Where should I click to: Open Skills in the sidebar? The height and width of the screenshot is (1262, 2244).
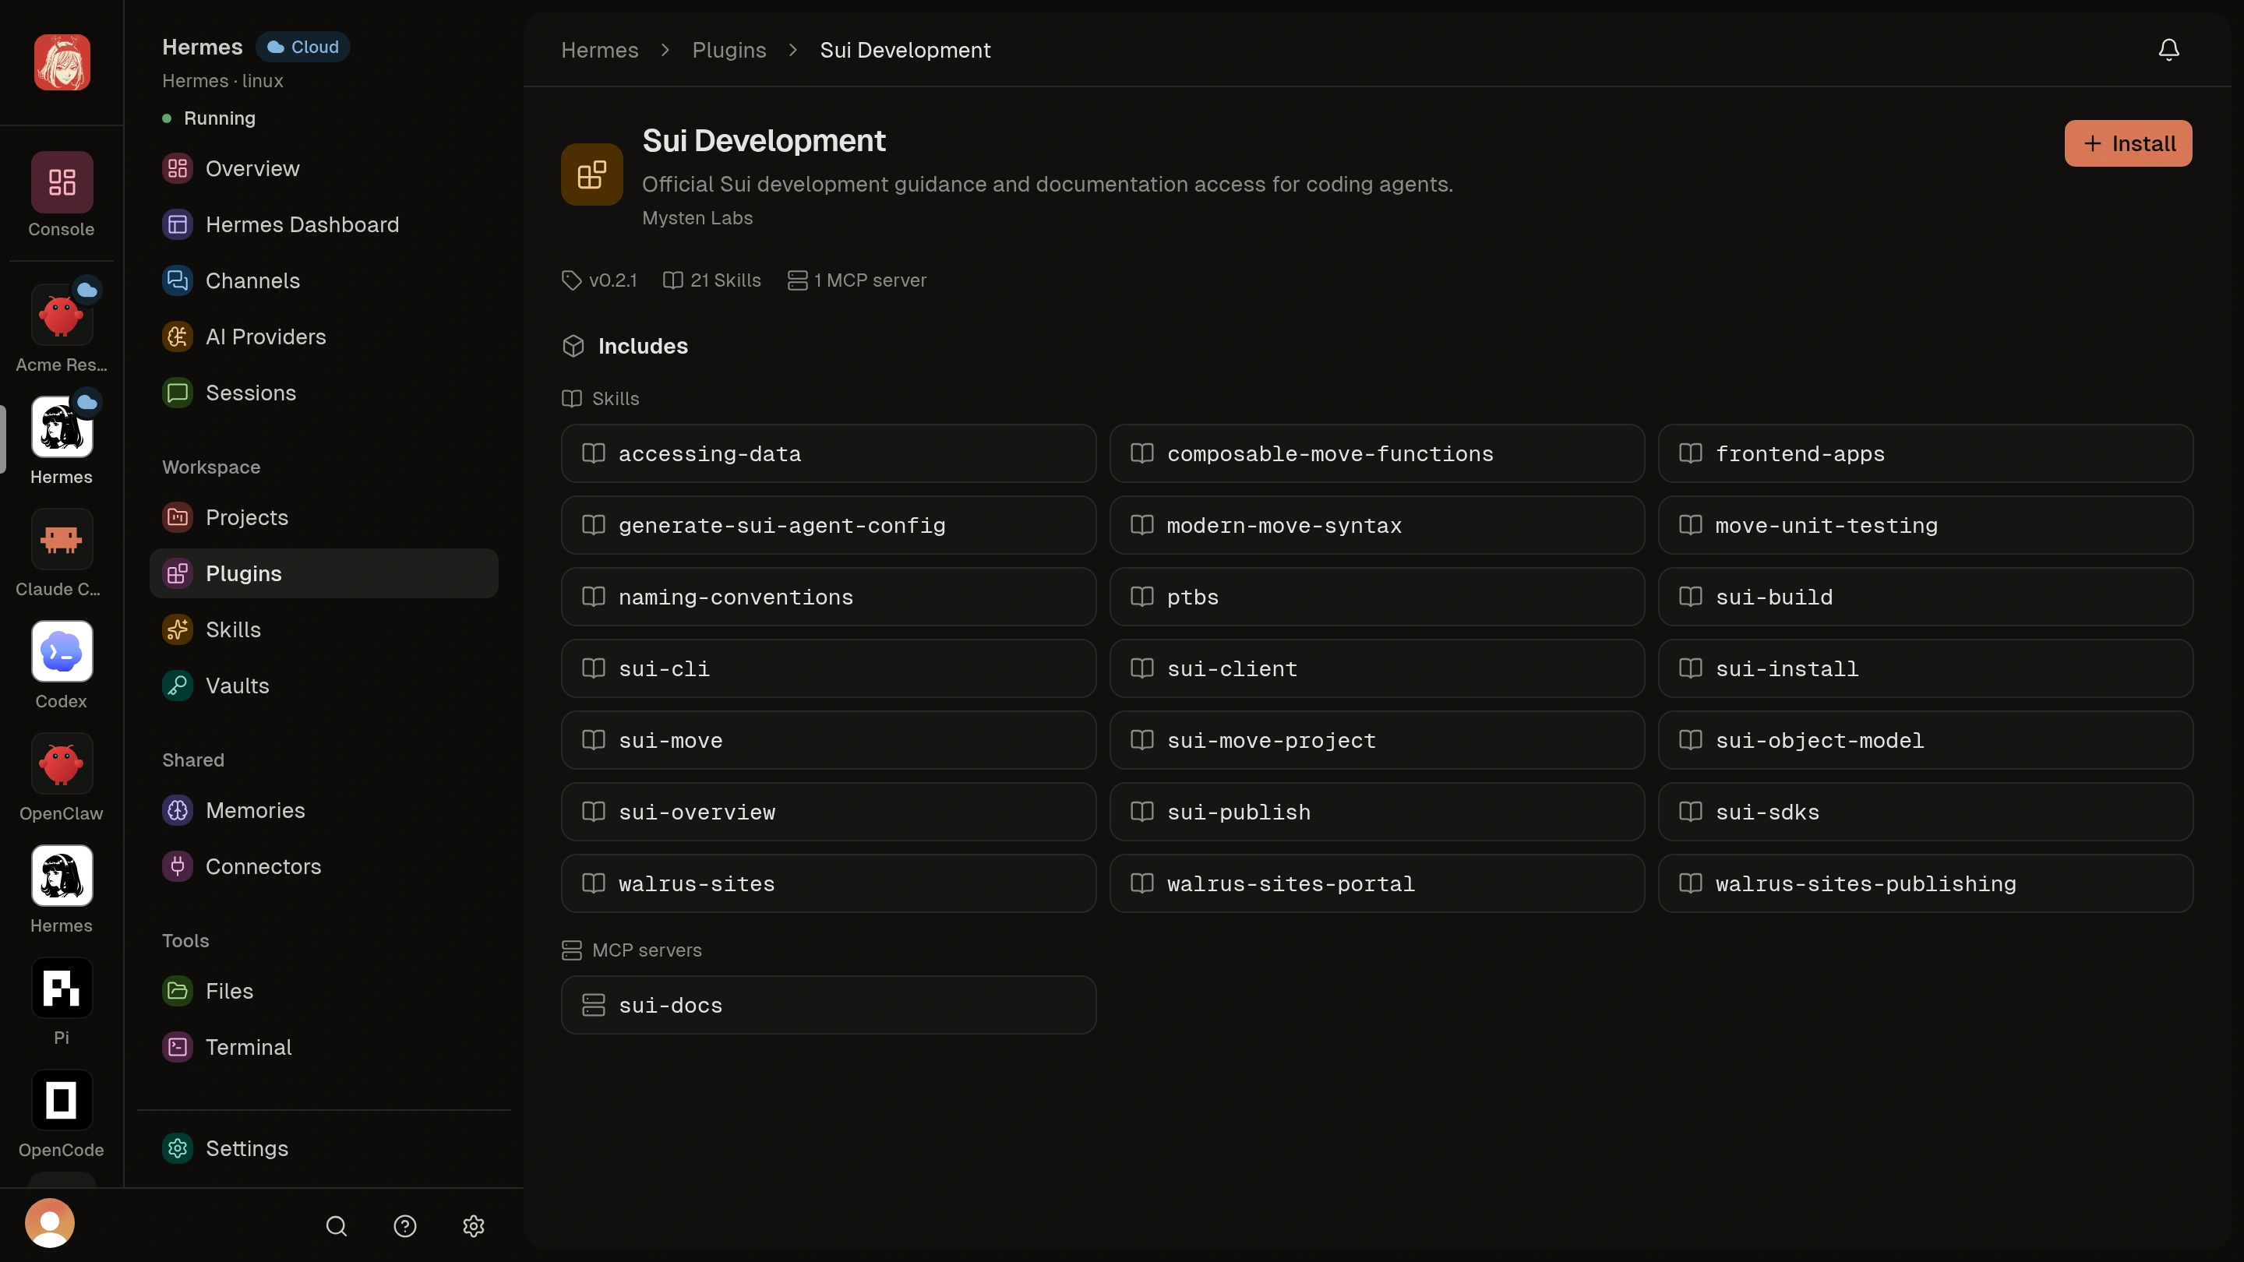(x=324, y=629)
